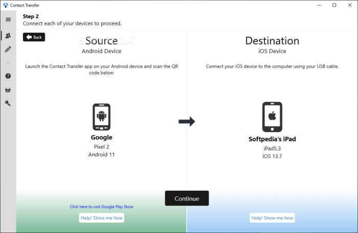Click the Google device name label
The height and width of the screenshot is (233, 358).
[101, 137]
